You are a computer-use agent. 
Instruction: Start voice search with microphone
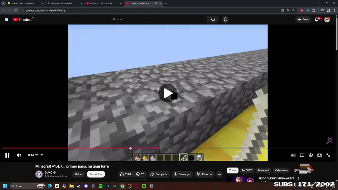pos(225,19)
